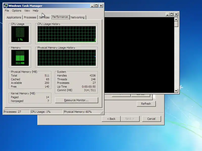Viewport: 202px width, 151px height.
Task: Click the Available memory value 200
Action: (x=47, y=83)
